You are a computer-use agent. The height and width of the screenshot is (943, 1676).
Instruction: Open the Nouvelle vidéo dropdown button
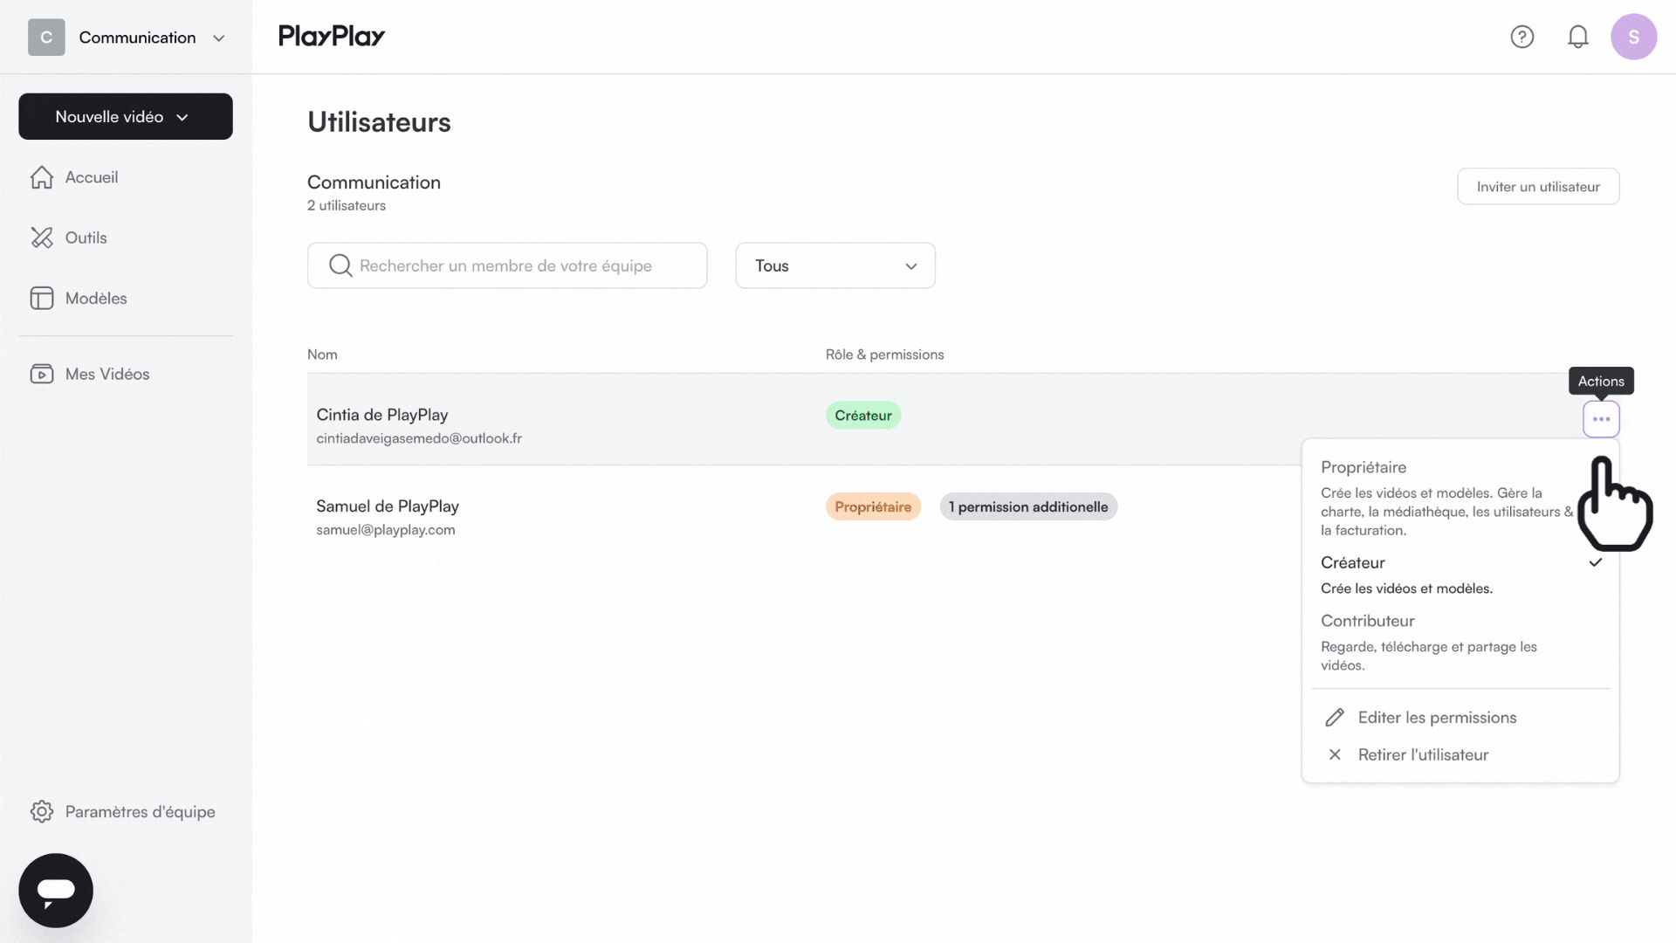126,116
